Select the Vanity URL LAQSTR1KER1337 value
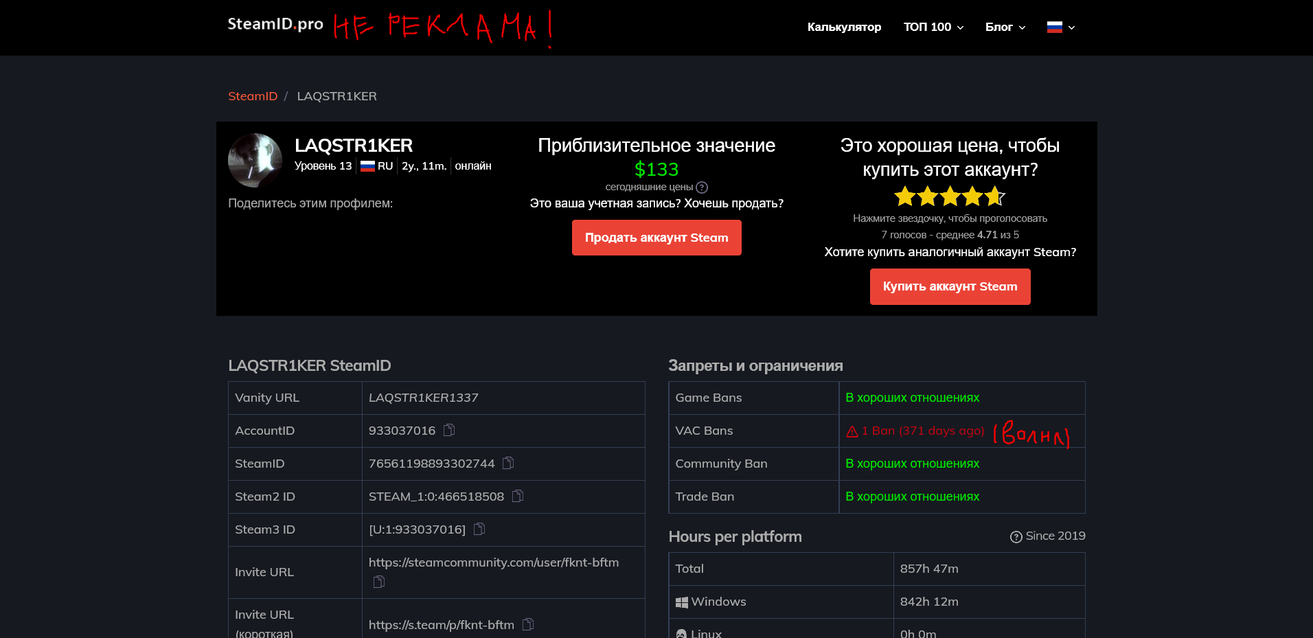Image resolution: width=1313 pixels, height=638 pixels. (424, 398)
